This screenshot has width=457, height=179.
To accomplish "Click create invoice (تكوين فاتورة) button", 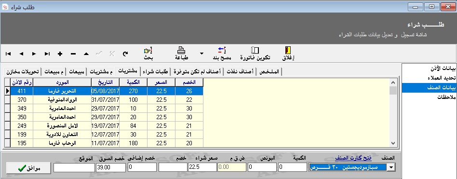I will 255,54.
